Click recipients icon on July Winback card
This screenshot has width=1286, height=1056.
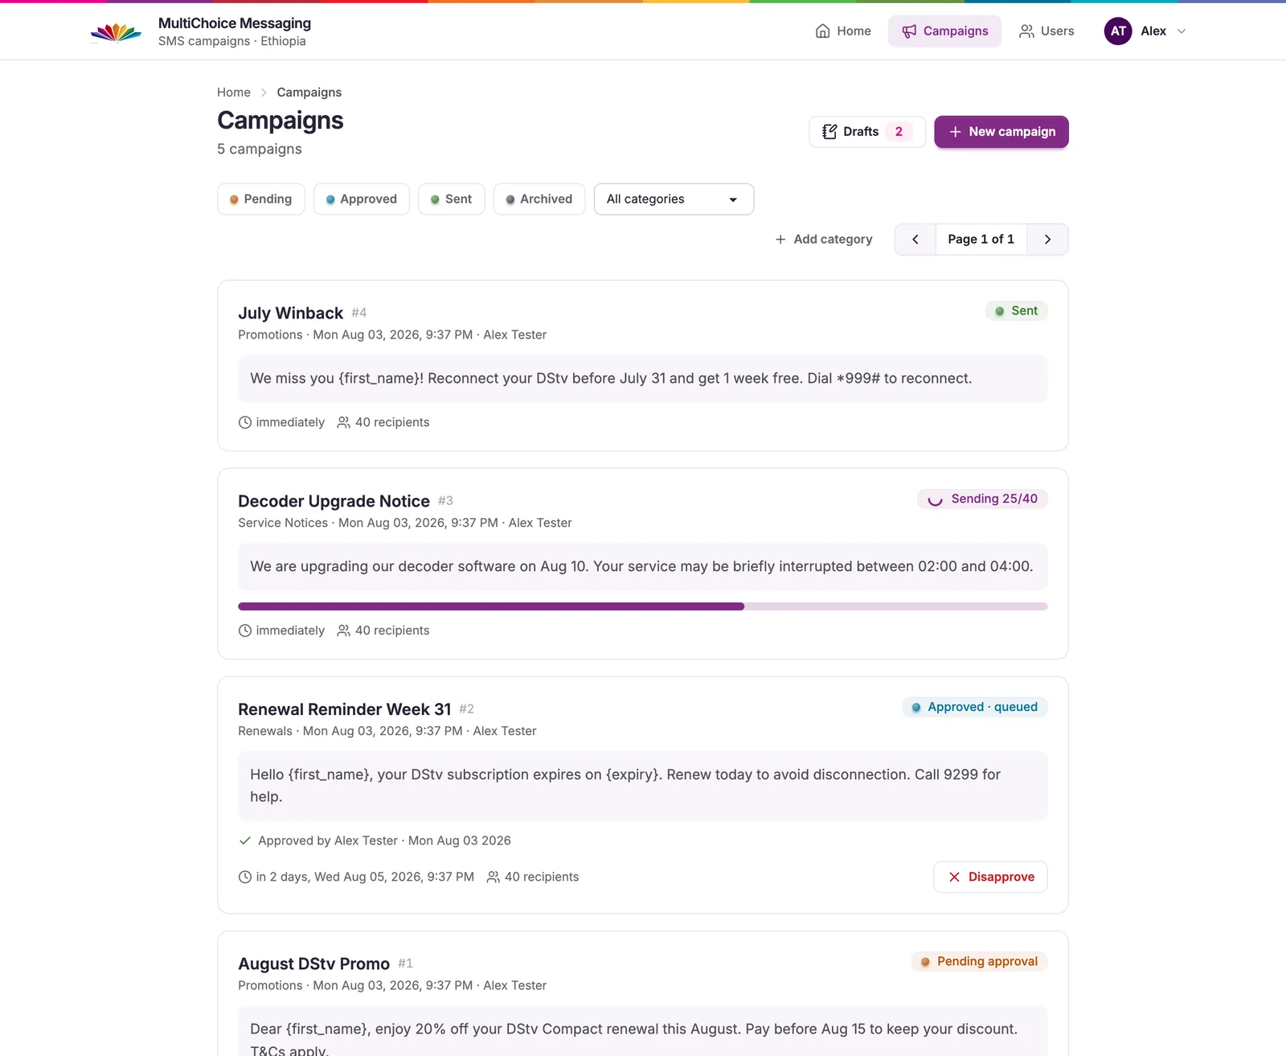[x=343, y=422]
